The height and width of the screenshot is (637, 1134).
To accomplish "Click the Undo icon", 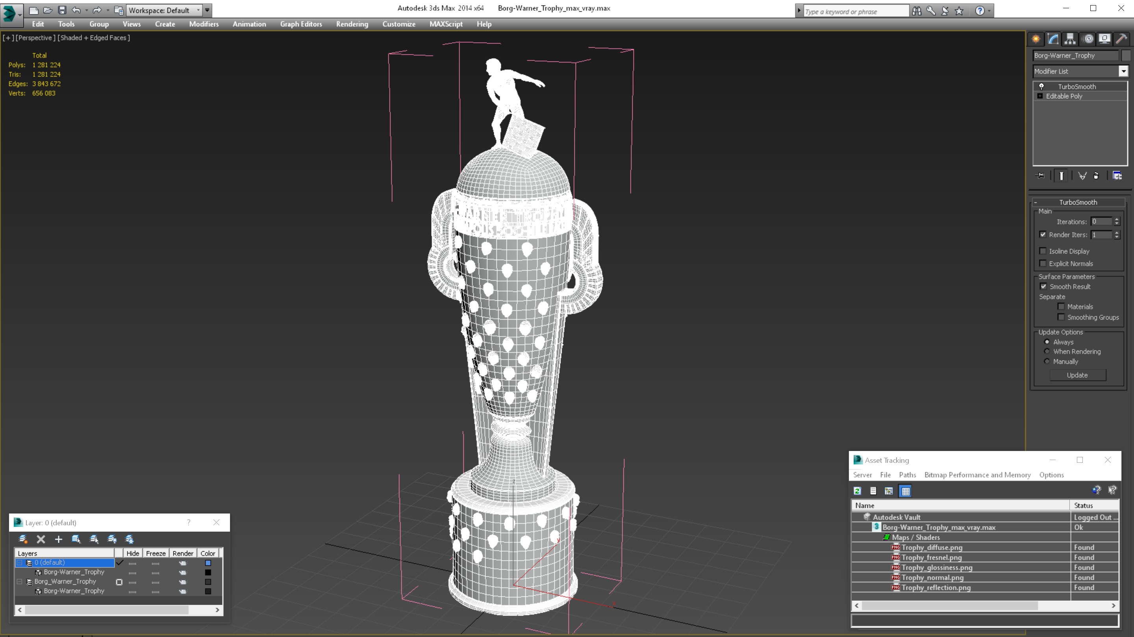I will point(76,10).
